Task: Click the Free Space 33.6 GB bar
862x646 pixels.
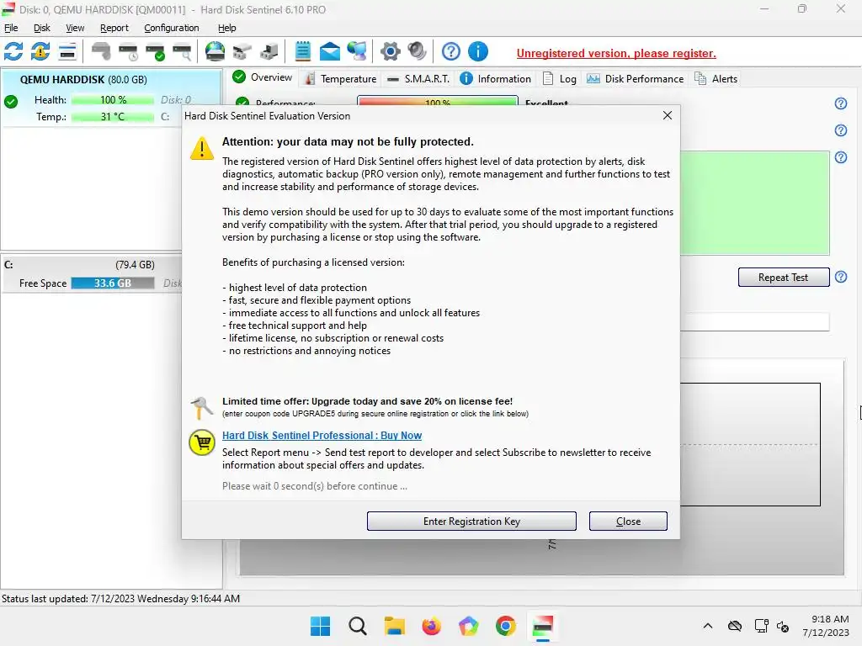Action: point(113,283)
